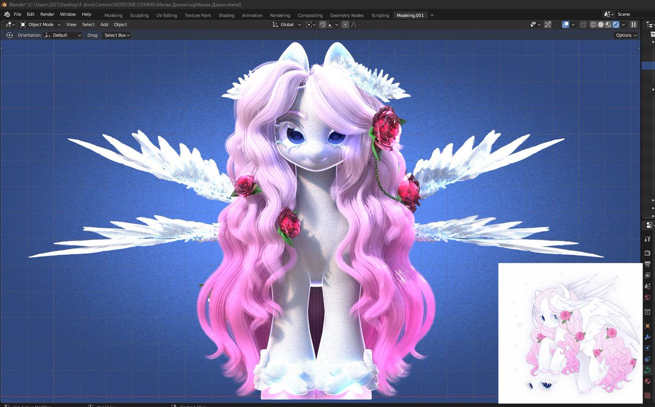655x407 pixels.
Task: Open the Options dropdown
Action: [626, 35]
